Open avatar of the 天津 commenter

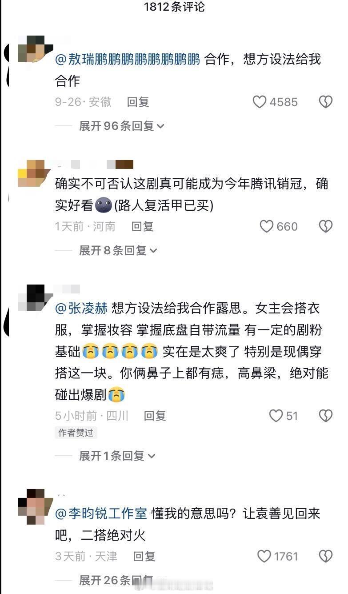coord(32,507)
